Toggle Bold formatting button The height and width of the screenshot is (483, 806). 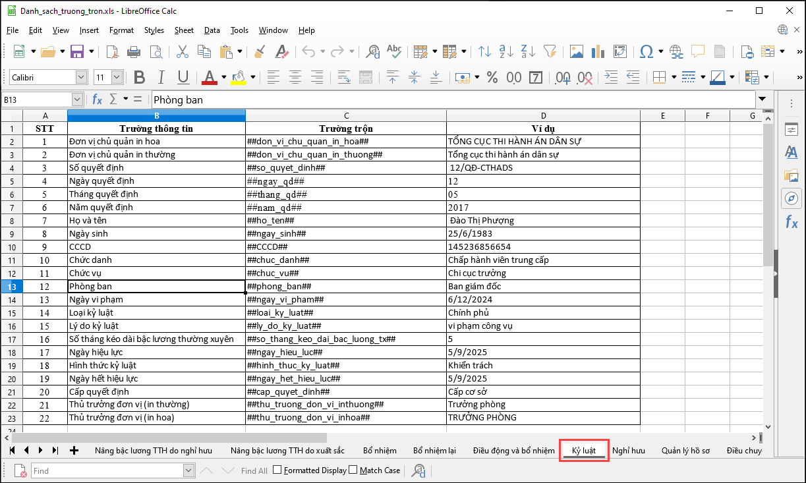click(x=139, y=77)
